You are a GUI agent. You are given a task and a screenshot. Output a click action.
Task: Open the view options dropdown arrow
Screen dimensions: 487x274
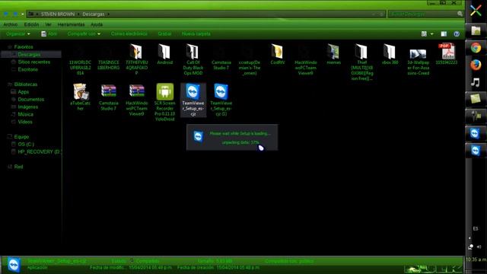431,33
